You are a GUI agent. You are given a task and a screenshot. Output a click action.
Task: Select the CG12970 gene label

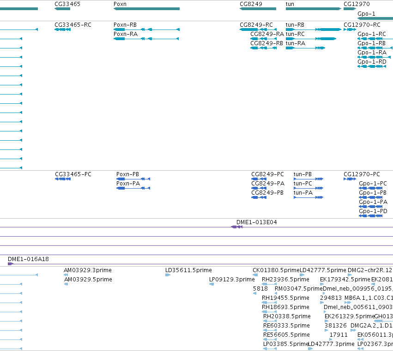pos(357,4)
